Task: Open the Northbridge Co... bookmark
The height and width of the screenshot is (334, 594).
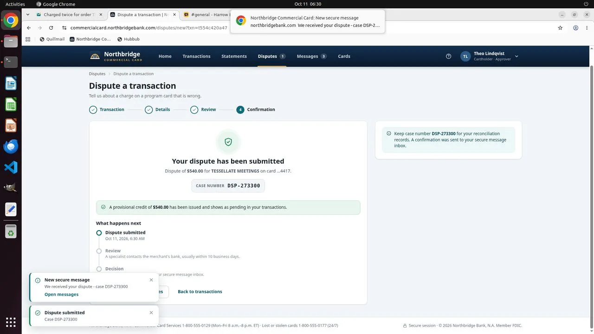Action: (x=90, y=39)
